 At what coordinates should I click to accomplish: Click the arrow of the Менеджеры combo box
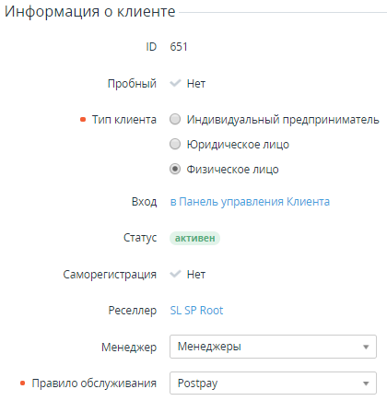(366, 347)
